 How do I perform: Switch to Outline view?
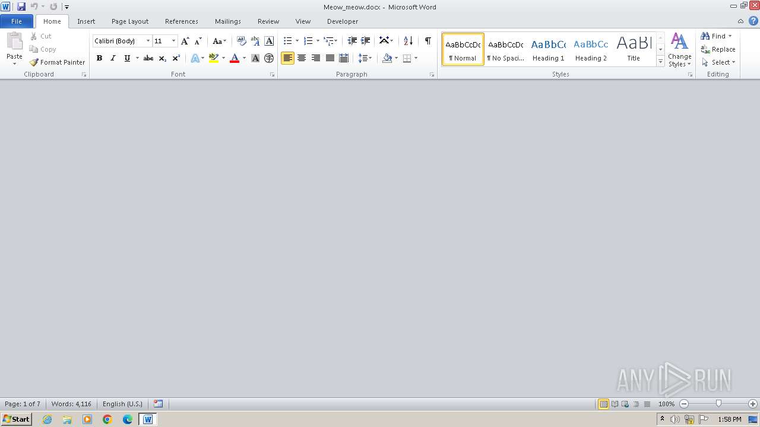click(636, 404)
